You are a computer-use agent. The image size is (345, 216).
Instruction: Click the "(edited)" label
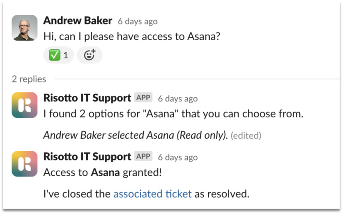coord(246,136)
